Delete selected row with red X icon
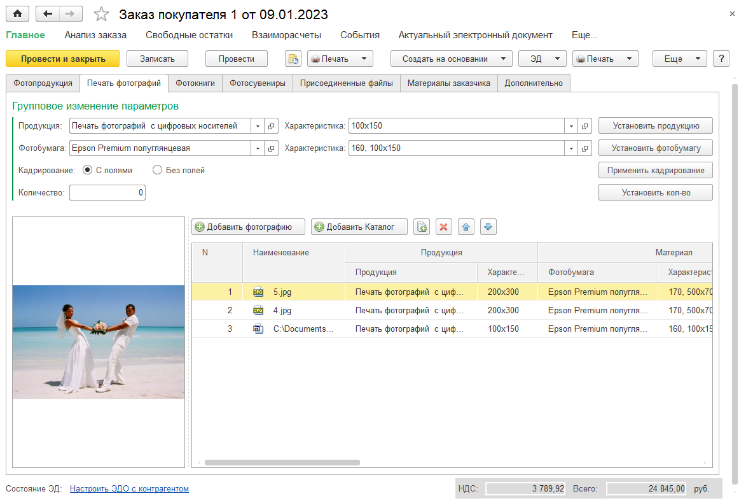746x503 pixels. coord(444,227)
